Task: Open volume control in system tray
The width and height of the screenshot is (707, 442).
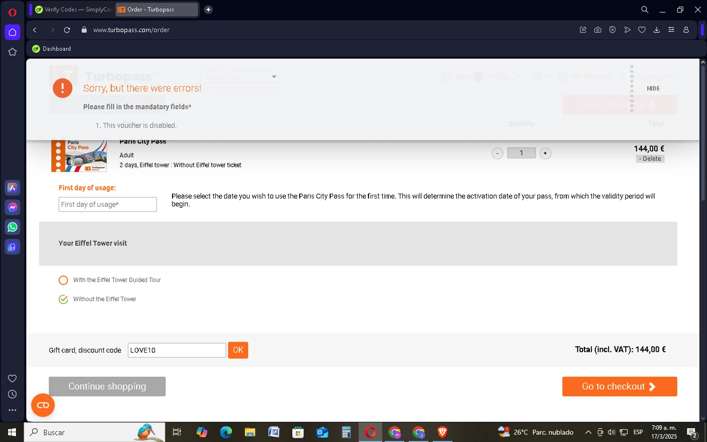Action: point(611,432)
